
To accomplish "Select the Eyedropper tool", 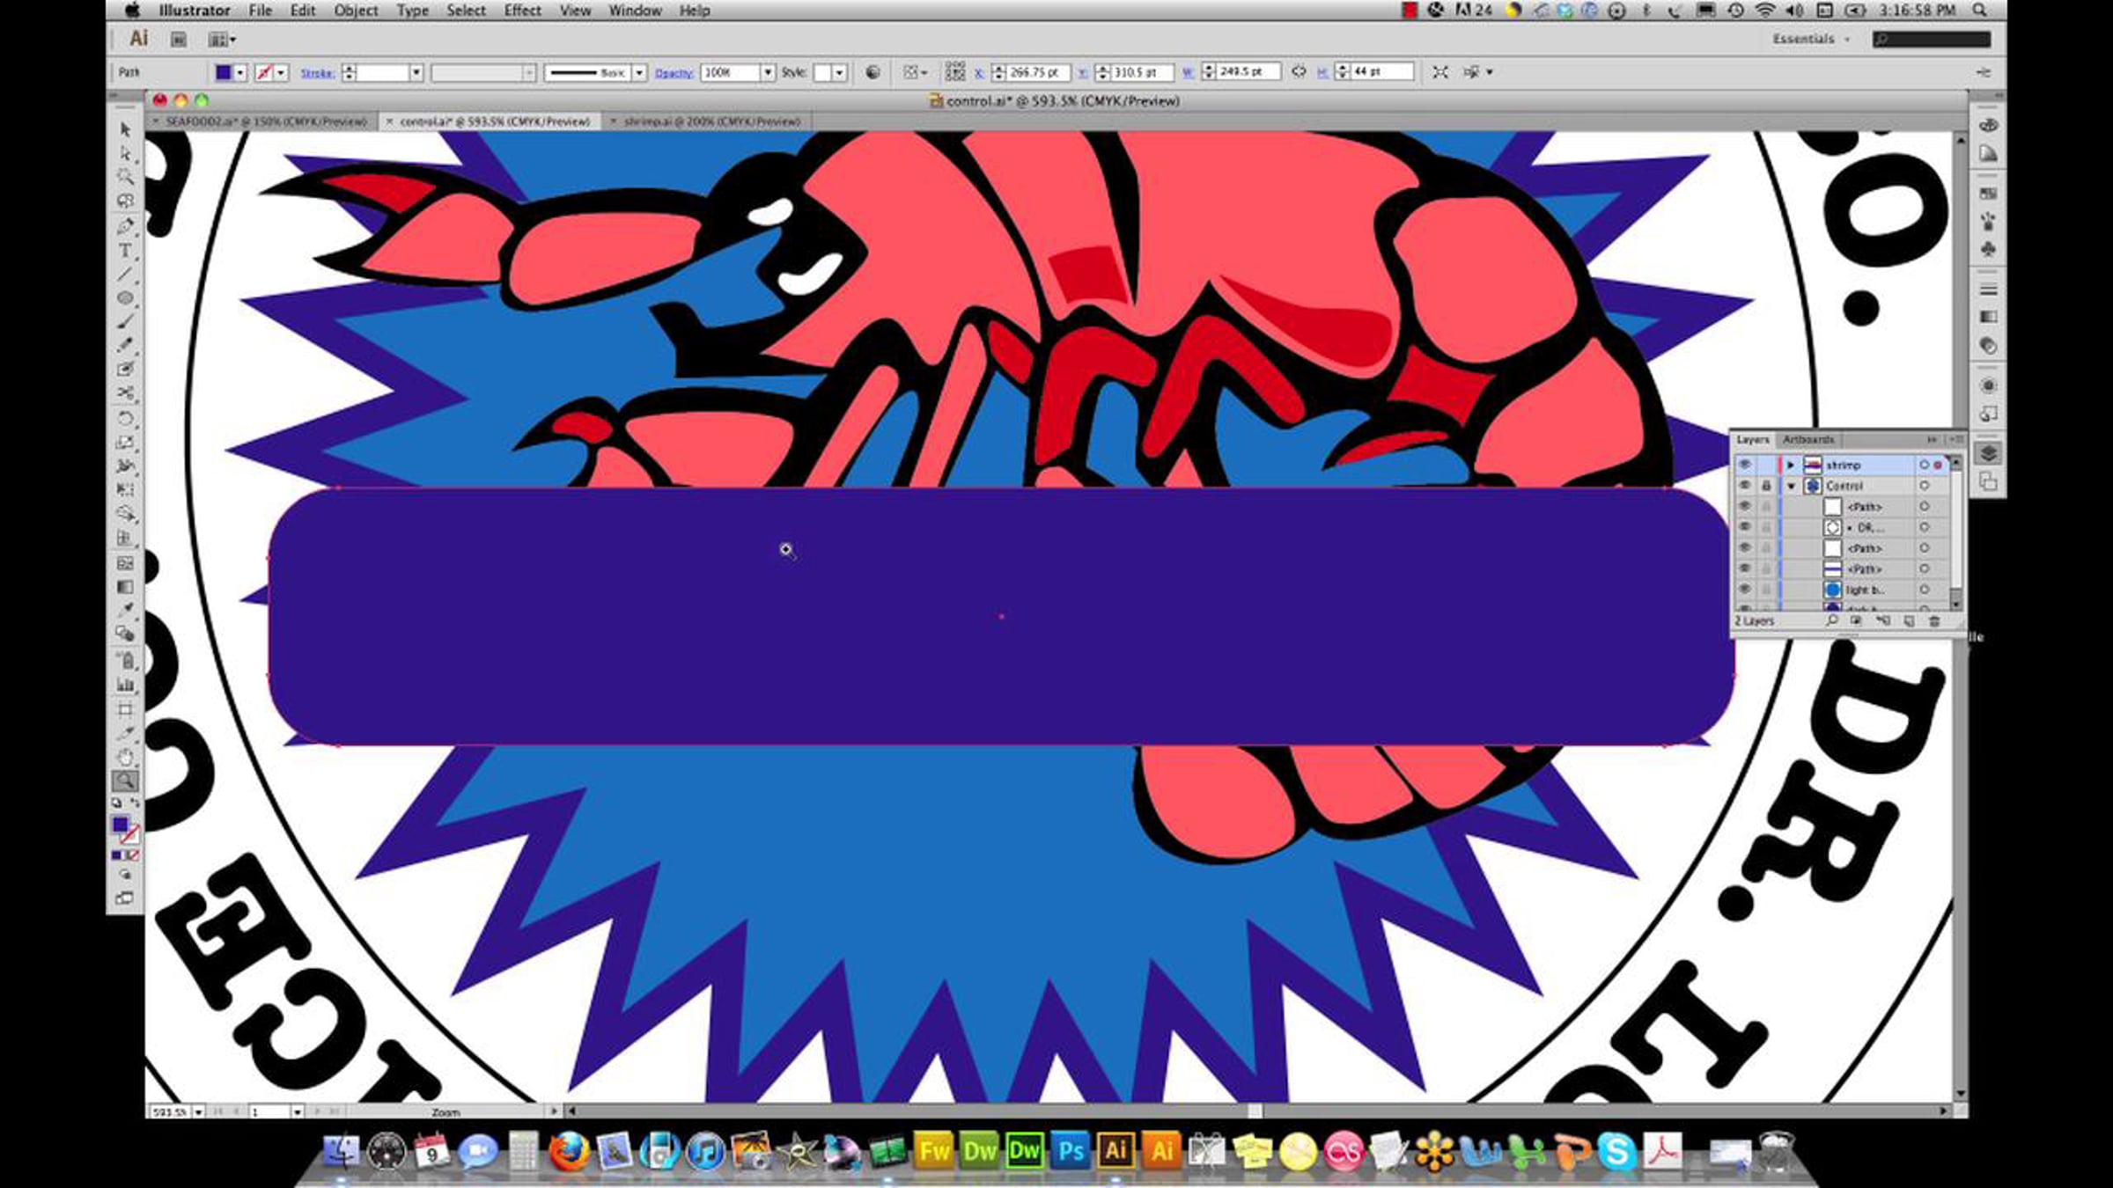I will [x=125, y=609].
